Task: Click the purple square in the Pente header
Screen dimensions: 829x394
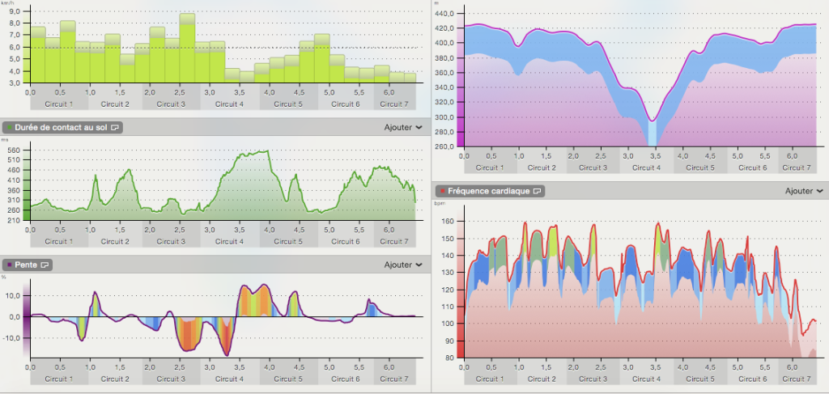Action: point(9,265)
